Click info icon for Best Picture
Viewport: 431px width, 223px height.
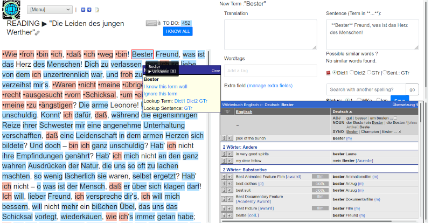[224, 208]
